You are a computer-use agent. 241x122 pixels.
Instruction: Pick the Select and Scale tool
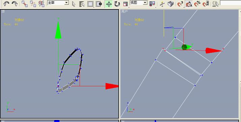click(x=126, y=4)
